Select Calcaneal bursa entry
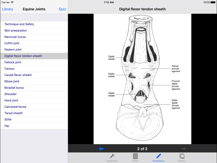The image size is (217, 163). 34,107
